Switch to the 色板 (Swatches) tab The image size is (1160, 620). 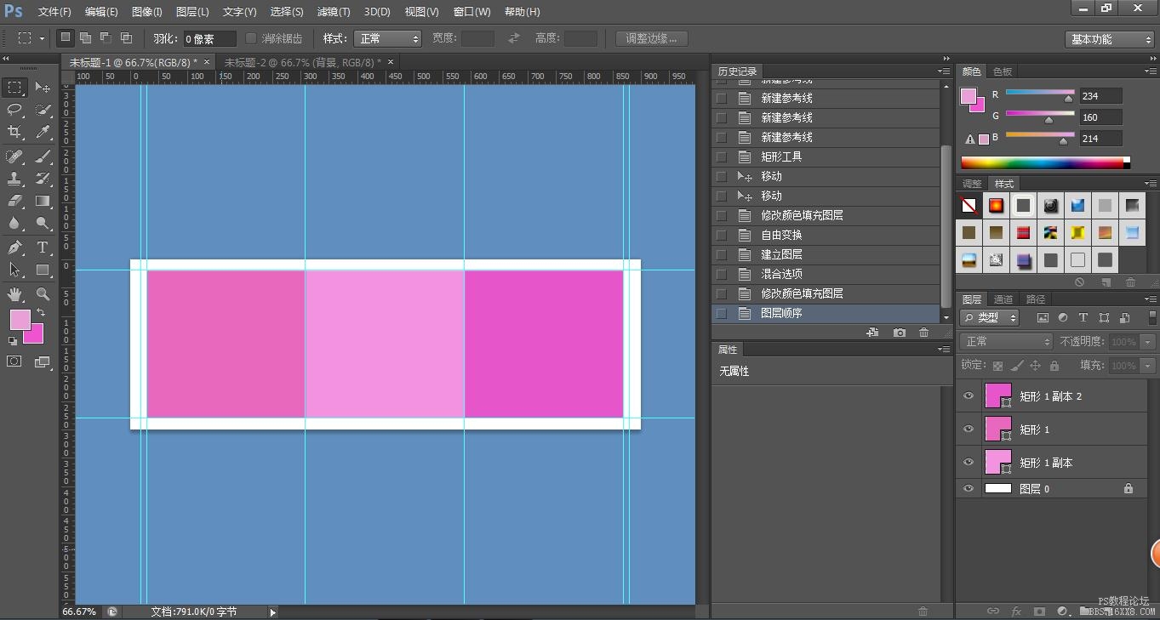tap(1003, 71)
